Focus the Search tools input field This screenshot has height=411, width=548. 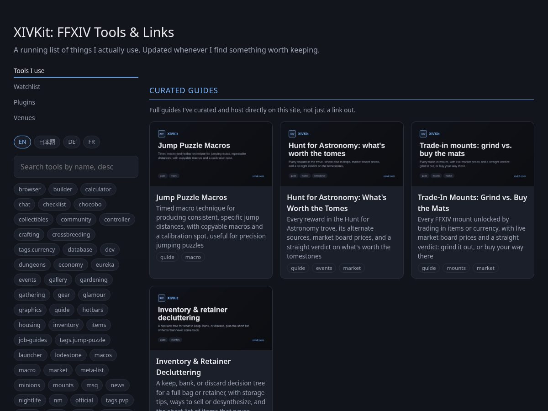pos(76,167)
